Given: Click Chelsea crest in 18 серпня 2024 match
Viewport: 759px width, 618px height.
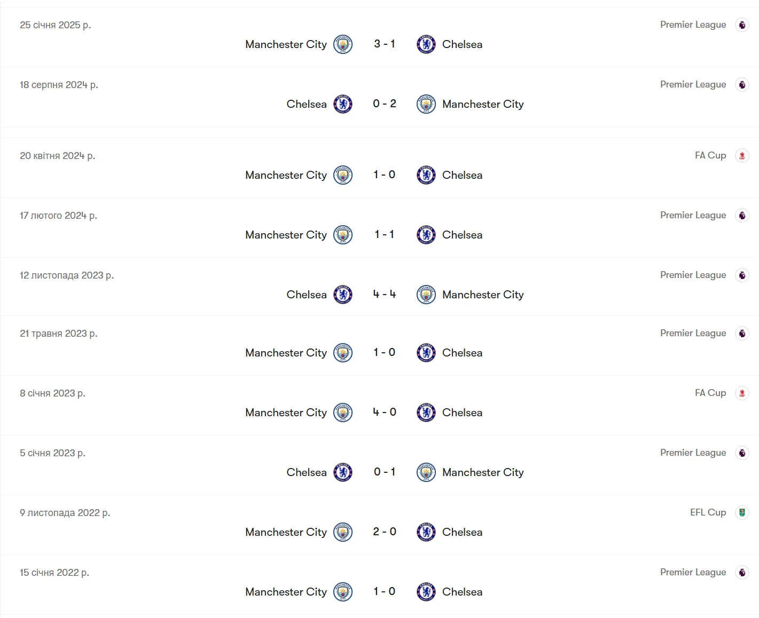Looking at the screenshot, I should (343, 104).
